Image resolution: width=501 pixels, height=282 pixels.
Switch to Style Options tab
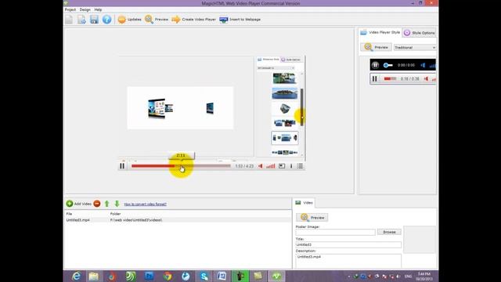pos(420,33)
